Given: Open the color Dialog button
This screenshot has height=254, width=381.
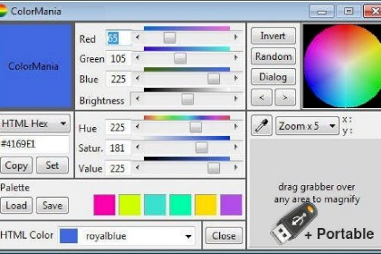Looking at the screenshot, I should (272, 77).
